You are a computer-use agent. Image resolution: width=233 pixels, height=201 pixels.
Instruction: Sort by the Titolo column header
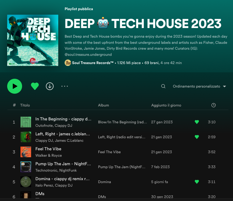click(25, 105)
